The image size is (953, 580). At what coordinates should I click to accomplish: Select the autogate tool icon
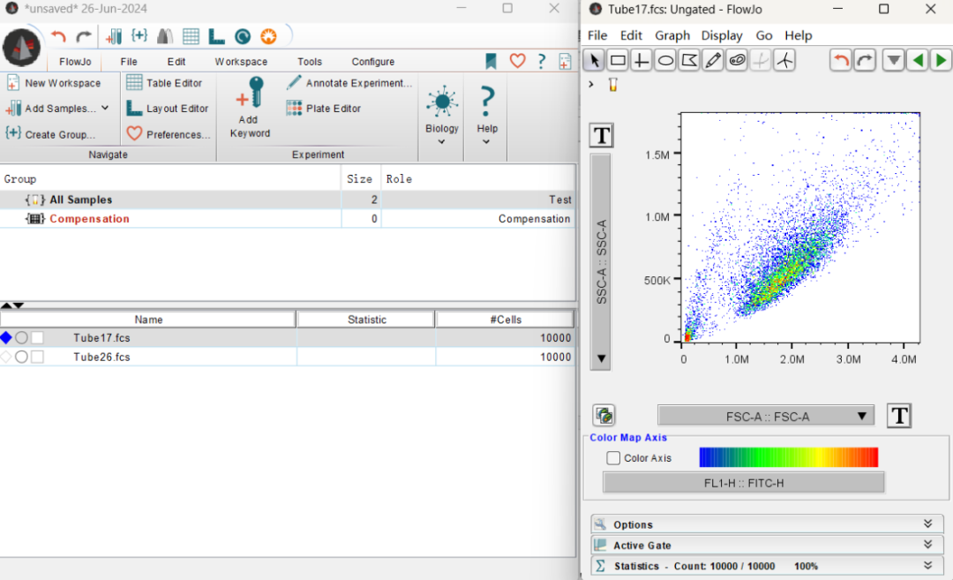click(x=737, y=60)
